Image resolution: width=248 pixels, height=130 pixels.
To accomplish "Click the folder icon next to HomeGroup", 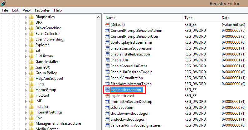I will coord(32,90).
